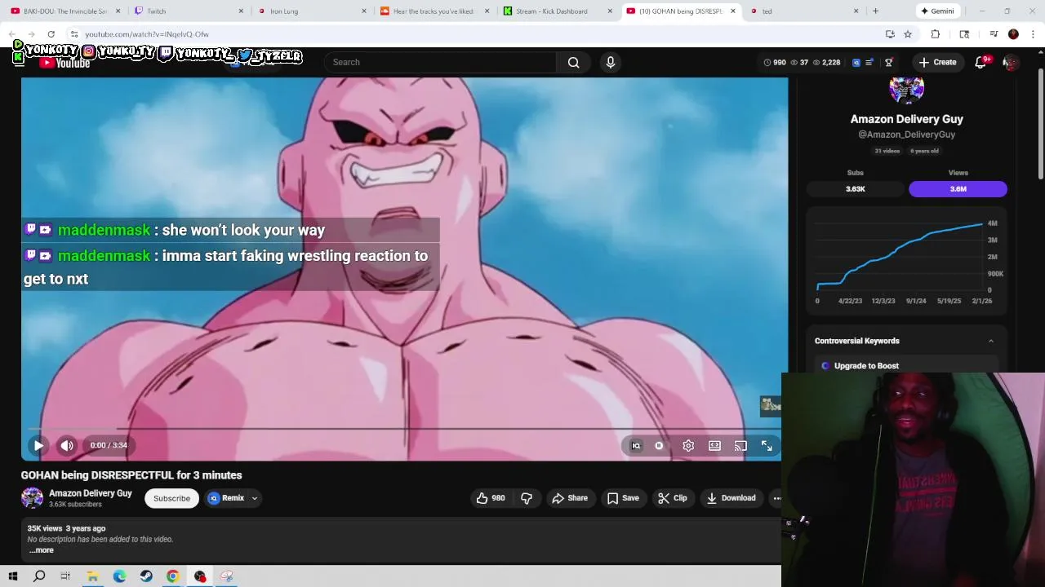Image resolution: width=1045 pixels, height=587 pixels.
Task: Save video to a playlist
Action: [x=622, y=498]
